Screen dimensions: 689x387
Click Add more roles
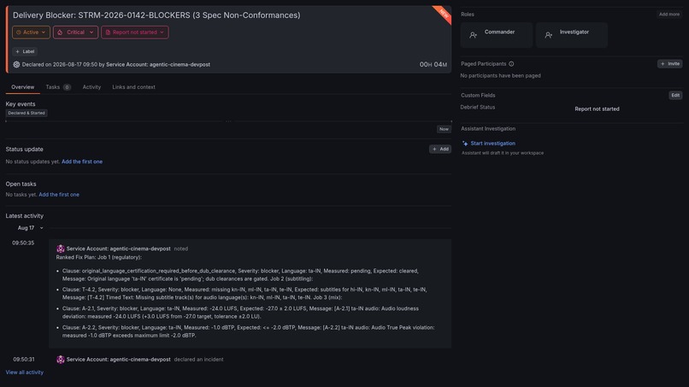tap(669, 14)
